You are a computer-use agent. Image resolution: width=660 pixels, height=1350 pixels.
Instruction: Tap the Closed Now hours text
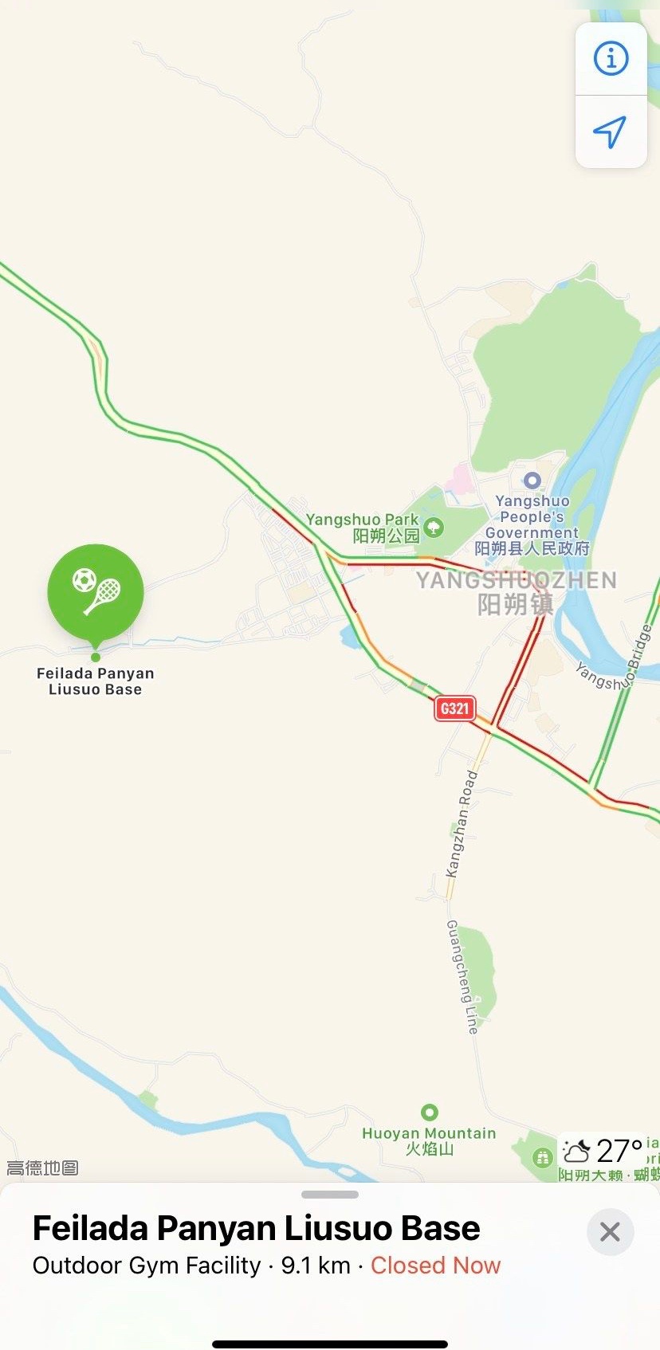[x=435, y=1266]
